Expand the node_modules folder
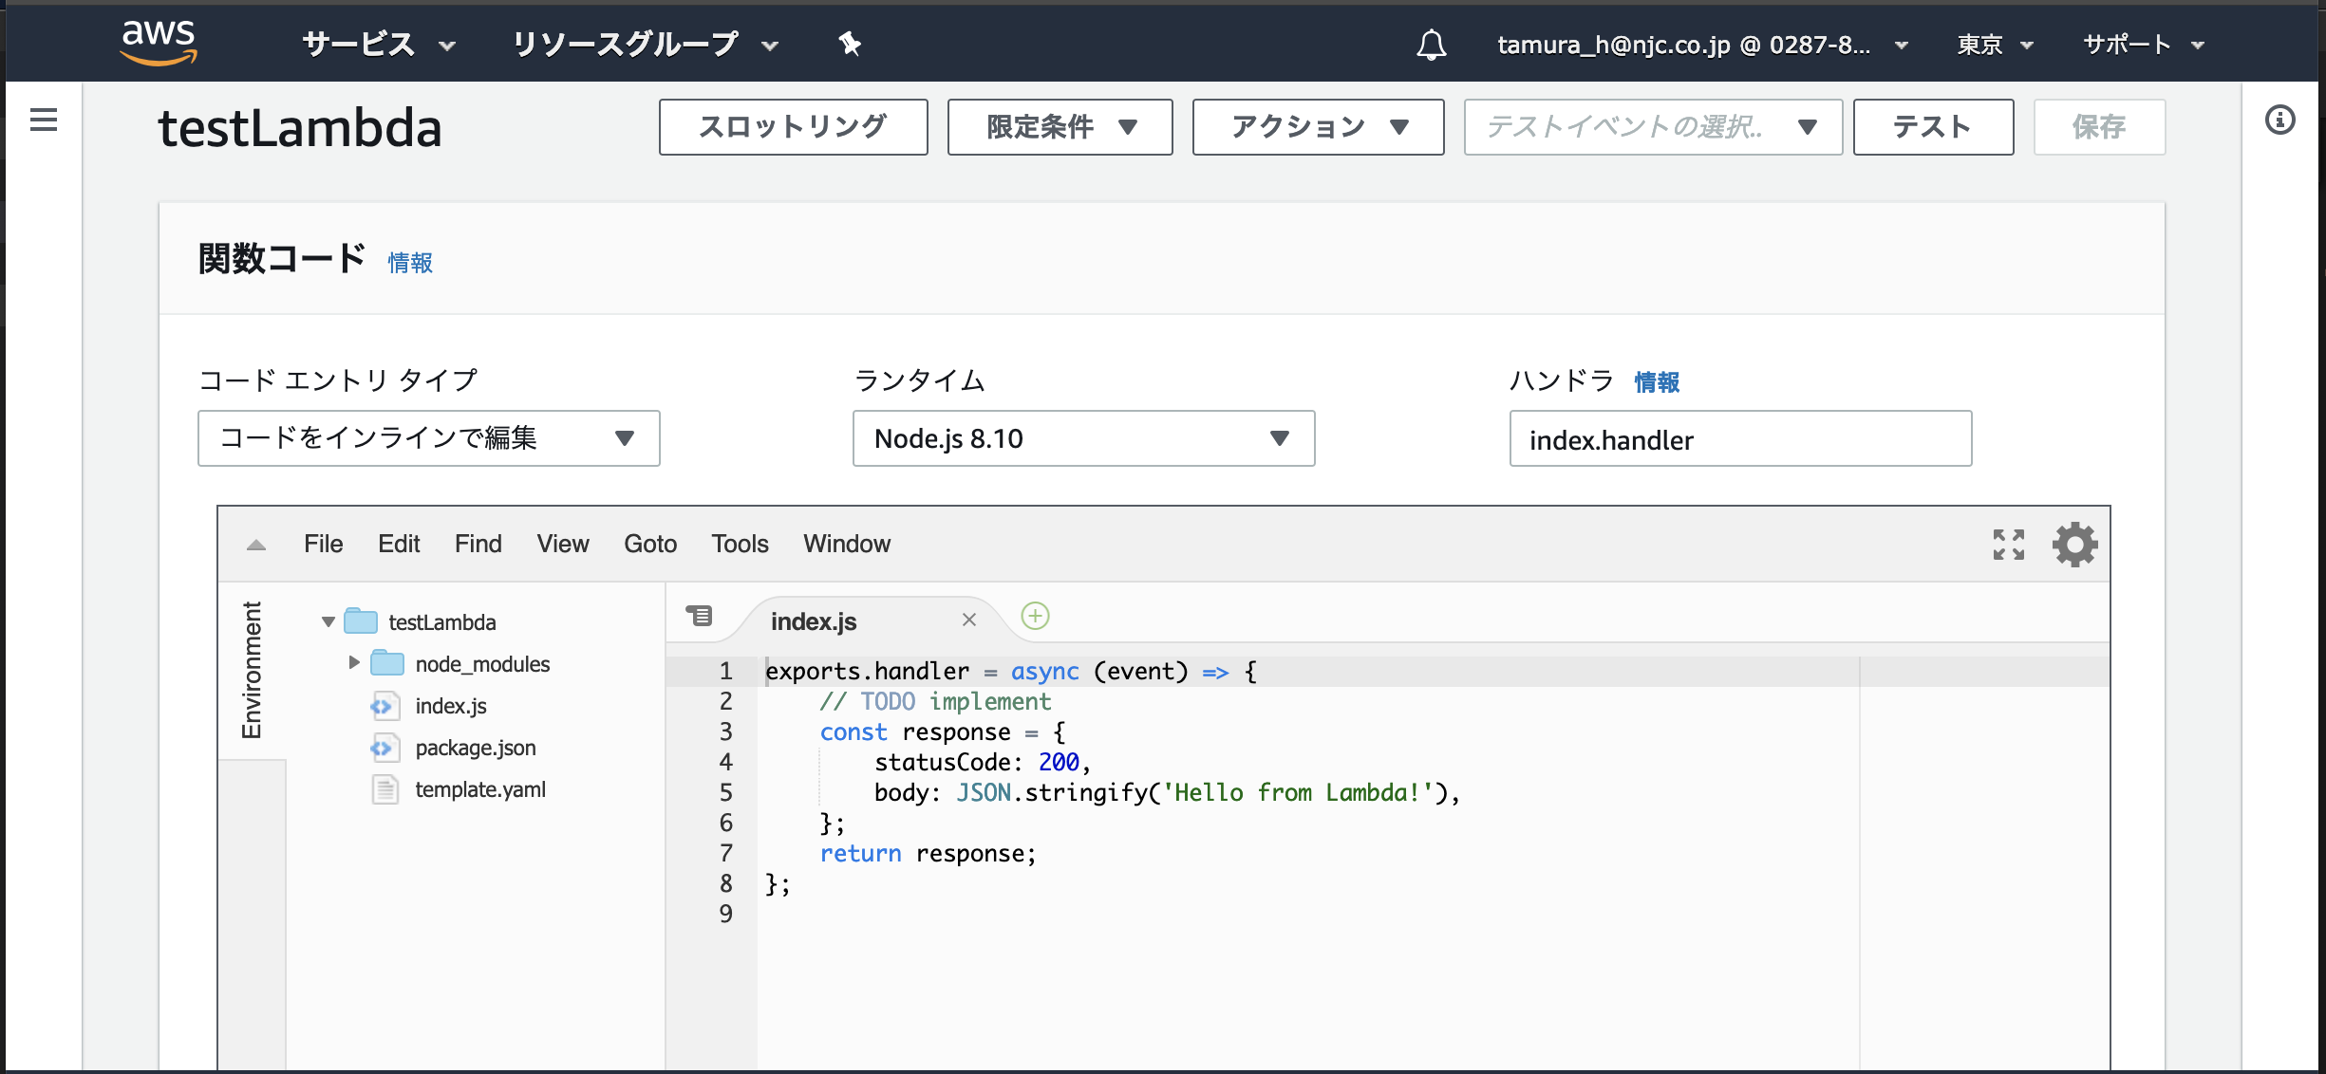 pos(354,663)
